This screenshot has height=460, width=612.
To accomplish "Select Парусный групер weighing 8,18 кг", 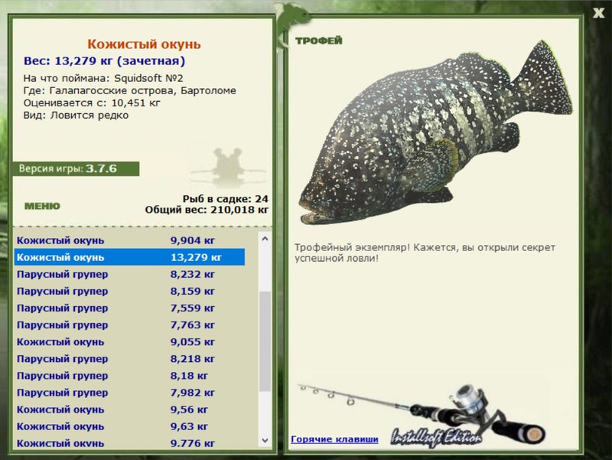I will 129,376.
